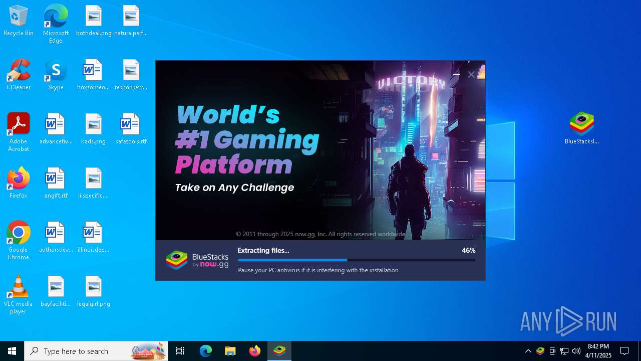Launch Google Chrome desktop shortcut

coord(19,240)
